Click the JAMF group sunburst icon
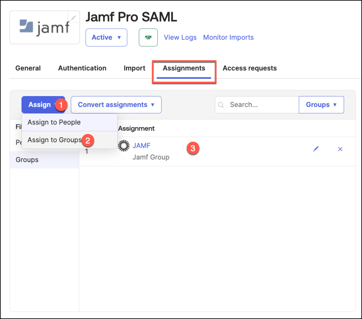 pyautogui.click(x=124, y=146)
